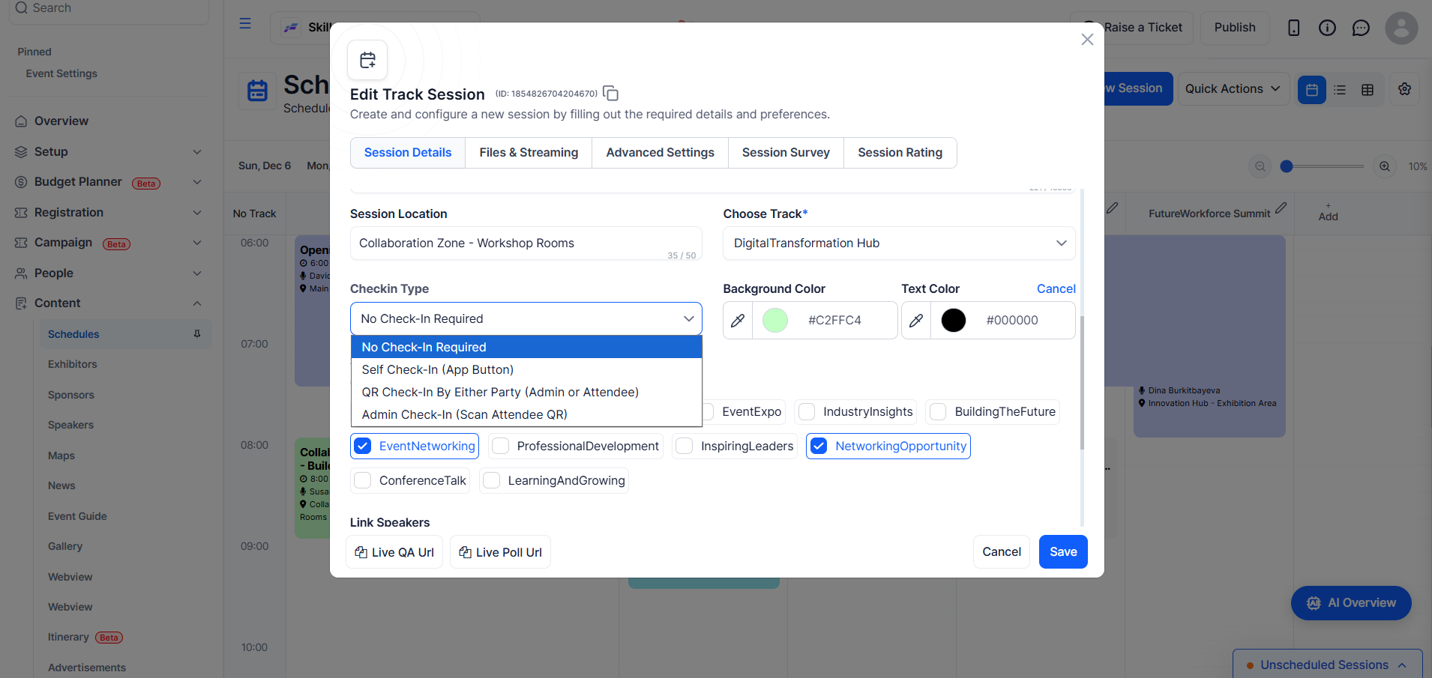1432x678 pixels.
Task: Open the user profile avatar
Action: coord(1401,28)
